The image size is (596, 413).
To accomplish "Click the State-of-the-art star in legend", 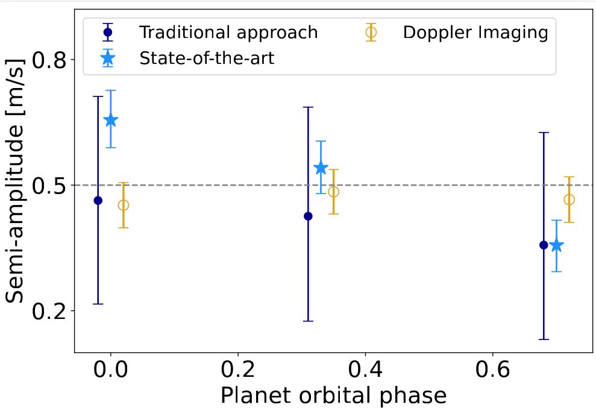I will 108,58.
